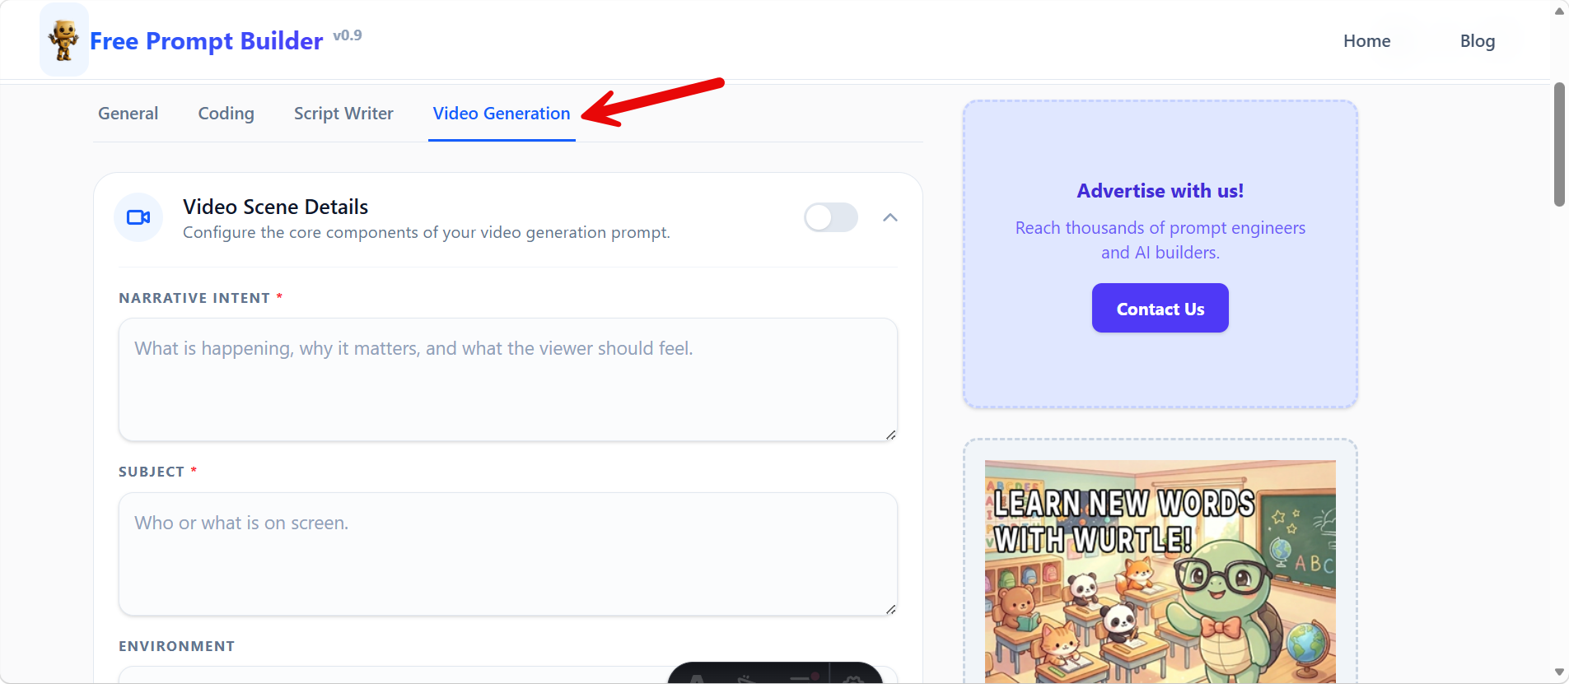1569x684 pixels.
Task: Click the video camera icon beside Video Scene Details
Action: pyautogui.click(x=138, y=216)
